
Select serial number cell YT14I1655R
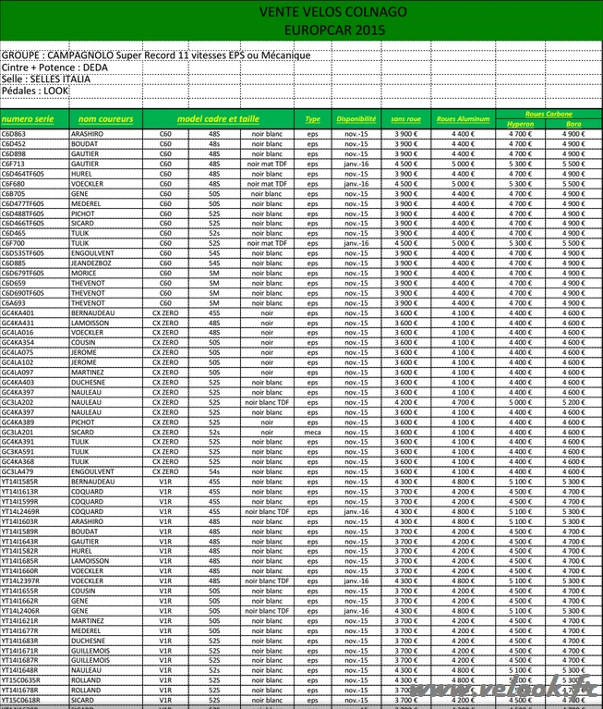(x=20, y=591)
